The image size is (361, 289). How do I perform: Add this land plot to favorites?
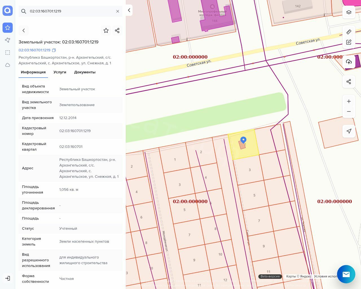[106, 30]
